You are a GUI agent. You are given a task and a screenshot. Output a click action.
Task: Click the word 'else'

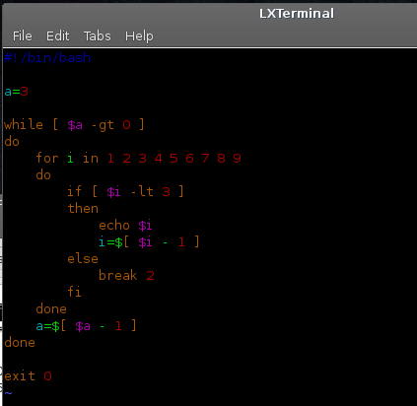pyautogui.click(x=83, y=259)
